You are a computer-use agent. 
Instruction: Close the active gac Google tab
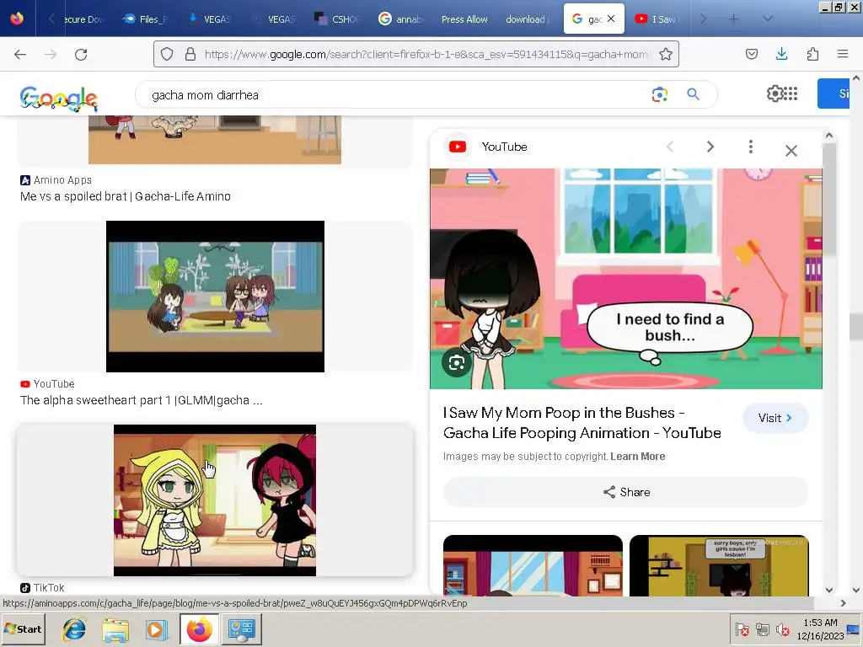click(x=611, y=19)
